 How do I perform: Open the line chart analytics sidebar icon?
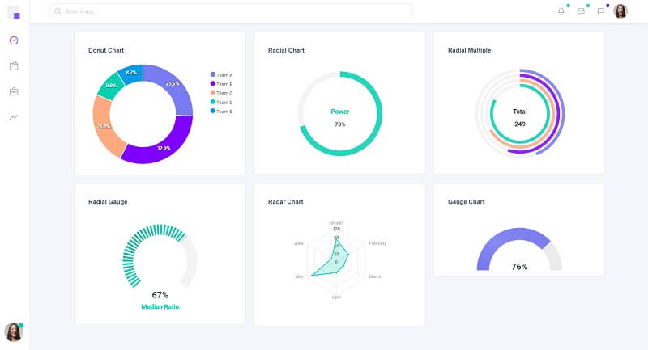click(14, 117)
